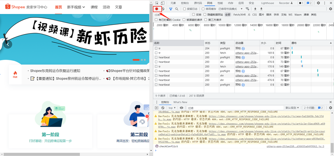Stop recording network log with red record button
The image size is (334, 156).
[157, 9]
